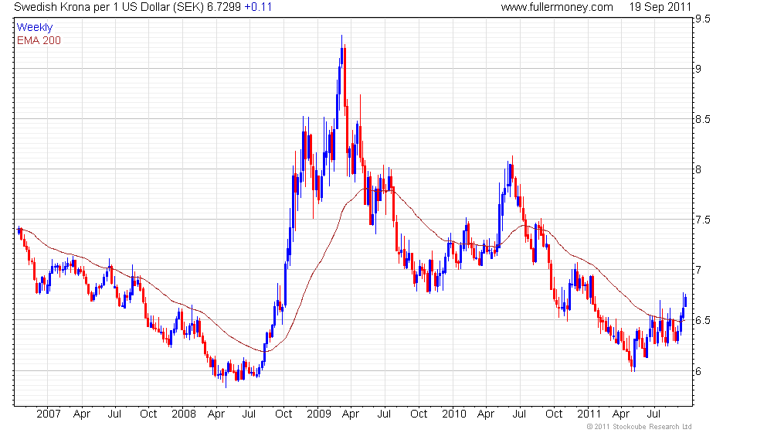Click the blue 'Weekly' legend label

(x=34, y=28)
